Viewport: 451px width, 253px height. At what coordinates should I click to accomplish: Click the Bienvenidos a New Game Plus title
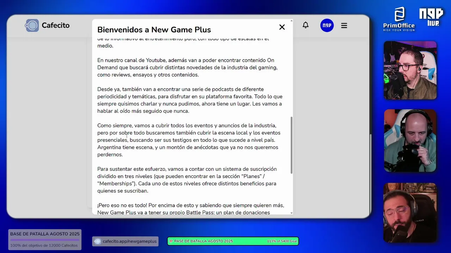coord(154,30)
